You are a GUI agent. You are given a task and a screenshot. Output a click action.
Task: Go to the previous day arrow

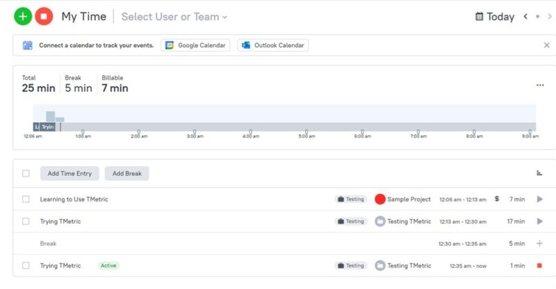pos(525,17)
